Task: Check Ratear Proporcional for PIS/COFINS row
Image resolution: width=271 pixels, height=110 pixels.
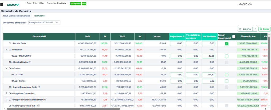Action: (227, 56)
